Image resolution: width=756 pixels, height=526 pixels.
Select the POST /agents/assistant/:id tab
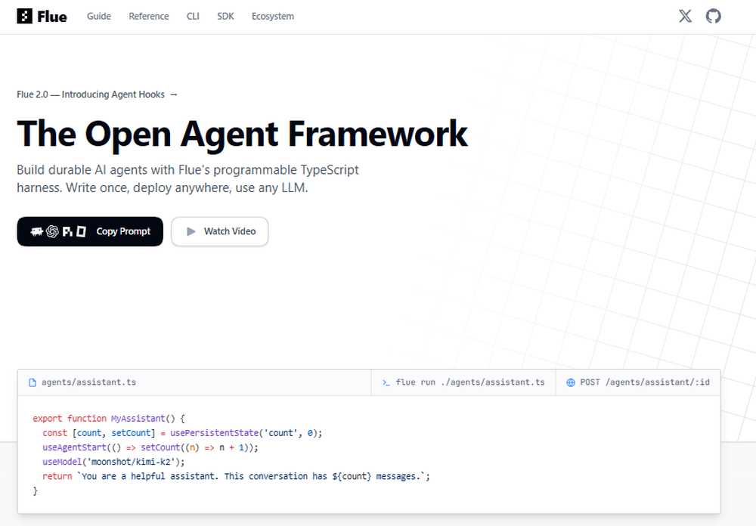click(x=638, y=382)
